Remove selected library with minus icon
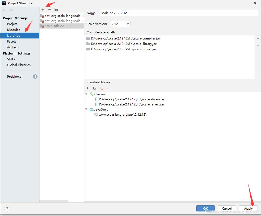 click(49, 10)
